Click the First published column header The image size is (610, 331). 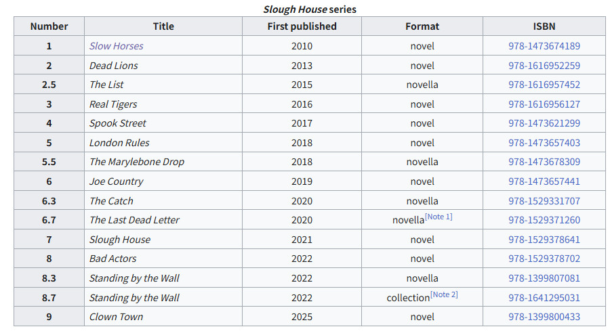302,26
